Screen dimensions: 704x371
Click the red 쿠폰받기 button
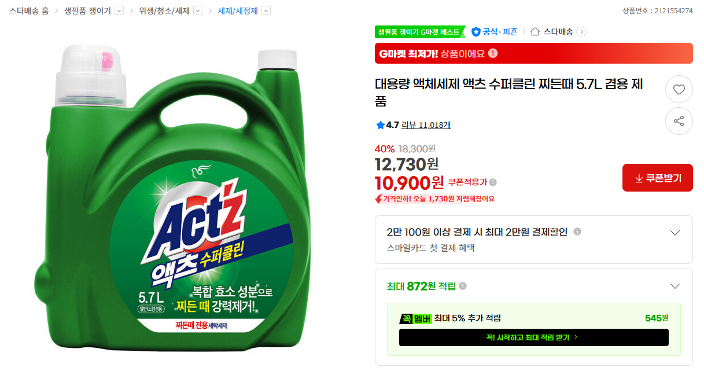(x=657, y=178)
